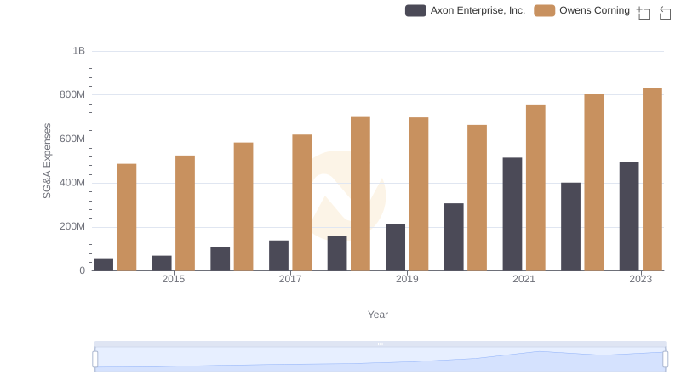
Task: Click the Axon Enterprise 2021 dark bar
Action: (512, 214)
